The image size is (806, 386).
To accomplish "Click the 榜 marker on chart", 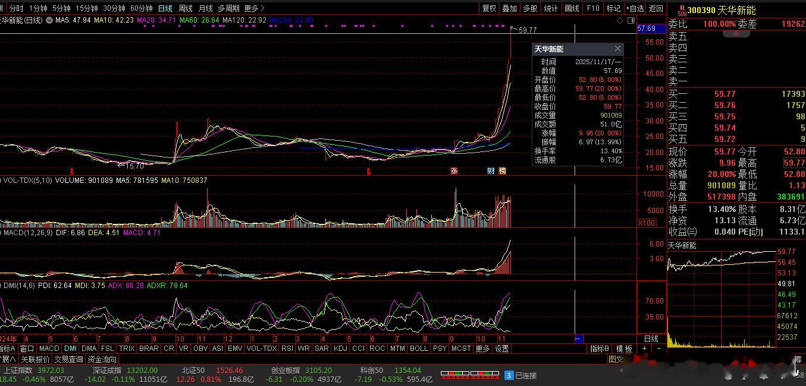I will pos(502,171).
